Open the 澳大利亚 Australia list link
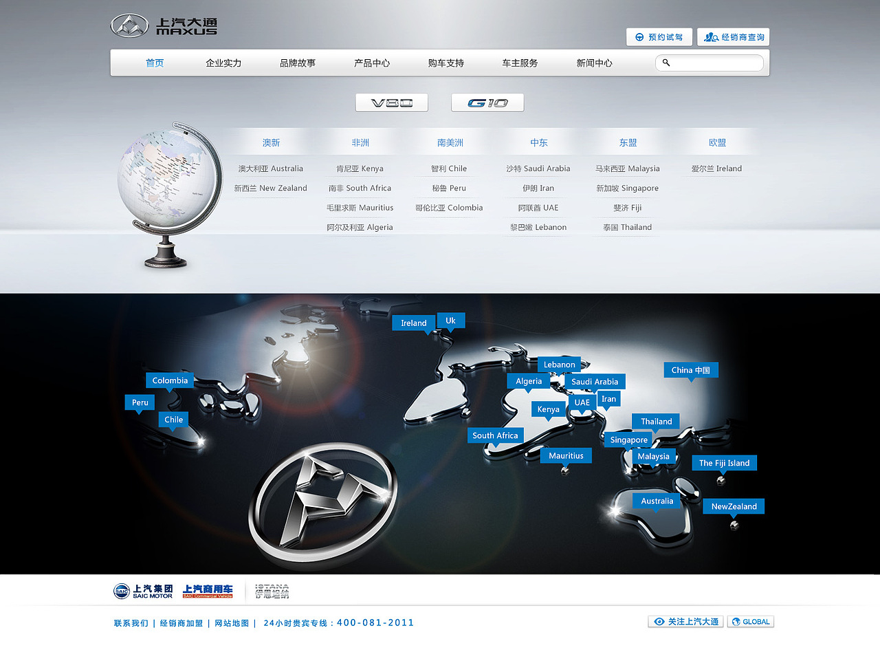The image size is (880, 650). coord(271,169)
